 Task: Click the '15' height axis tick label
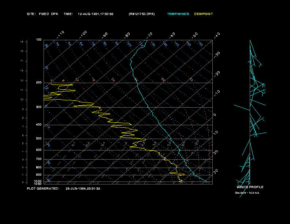pos(22,51)
